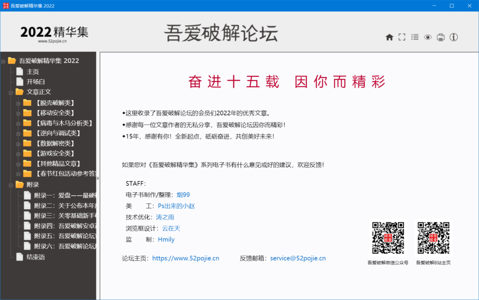Collapse the 吾爱破解精华集 2022 root node
This screenshot has height=300, width=479.
pos(3,60)
